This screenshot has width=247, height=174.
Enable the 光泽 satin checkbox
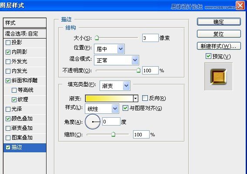(8, 109)
